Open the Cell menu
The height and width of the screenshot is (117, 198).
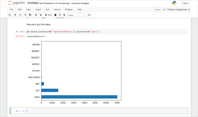47,10
